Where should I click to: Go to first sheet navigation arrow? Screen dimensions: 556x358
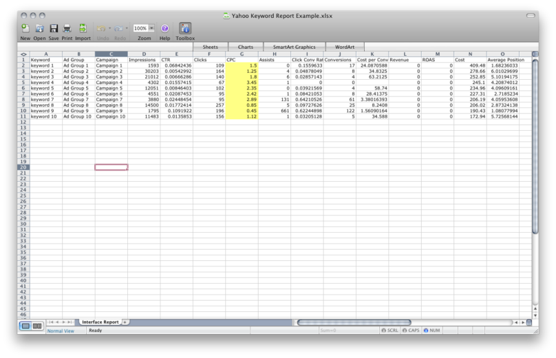pos(51,322)
